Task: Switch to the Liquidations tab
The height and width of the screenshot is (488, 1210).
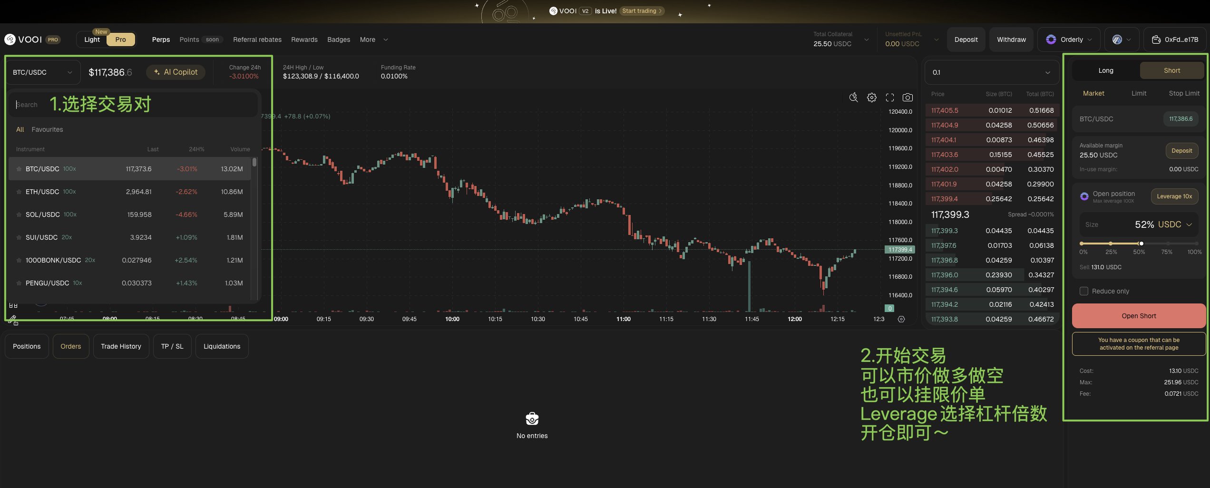Action: coord(222,346)
